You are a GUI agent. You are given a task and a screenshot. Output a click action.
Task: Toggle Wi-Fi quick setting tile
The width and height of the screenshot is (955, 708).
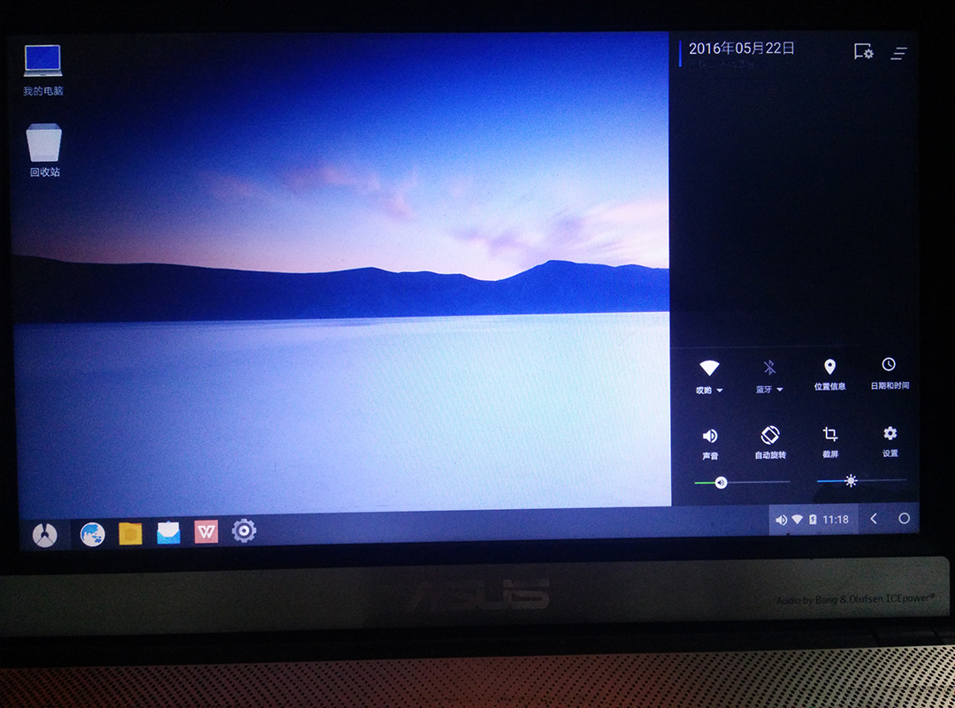[x=709, y=377]
